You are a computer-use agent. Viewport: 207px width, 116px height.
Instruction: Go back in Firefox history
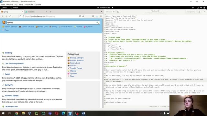3,16
